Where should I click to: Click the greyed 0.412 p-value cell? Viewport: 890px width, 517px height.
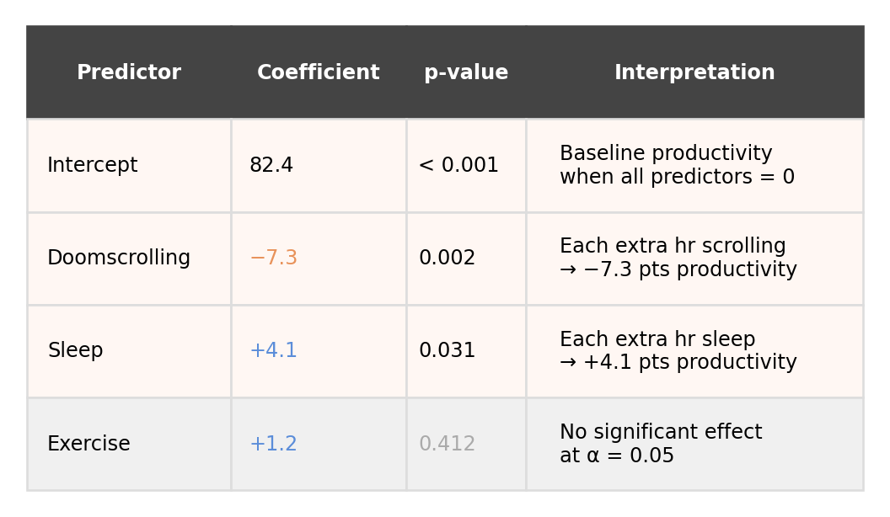(x=466, y=444)
